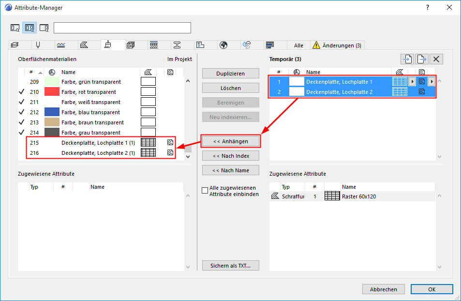Click the Duplizieren button
This screenshot has height=301, width=461.
click(230, 74)
